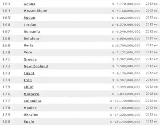Open the Ghana country link
Viewport: 160px width, 125px height.
coord(29,4)
